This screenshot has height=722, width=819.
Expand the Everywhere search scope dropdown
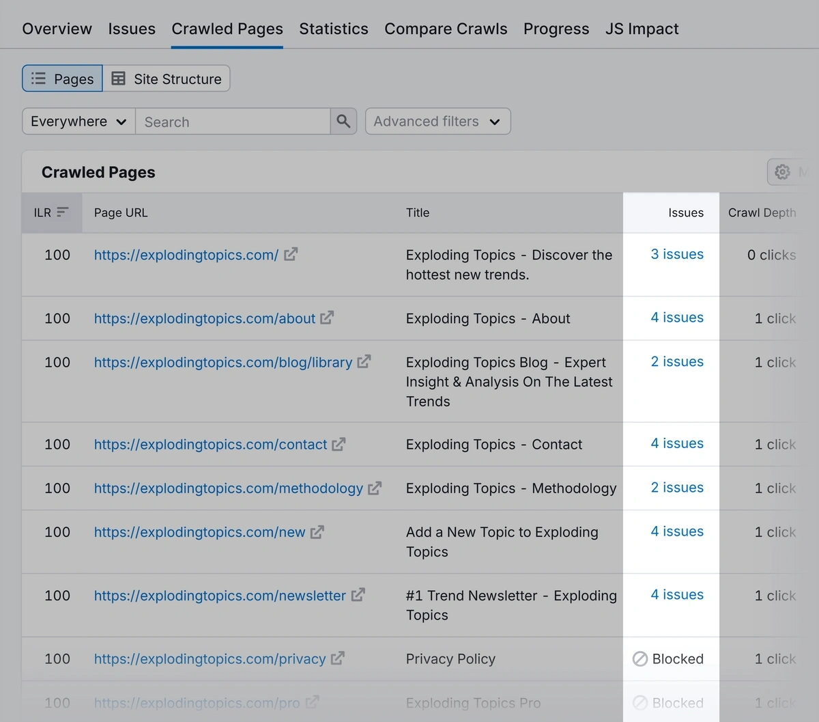click(x=78, y=121)
